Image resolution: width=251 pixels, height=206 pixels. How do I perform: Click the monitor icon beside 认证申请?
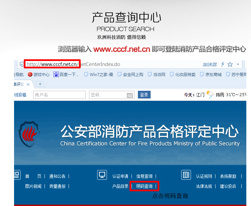102,175
